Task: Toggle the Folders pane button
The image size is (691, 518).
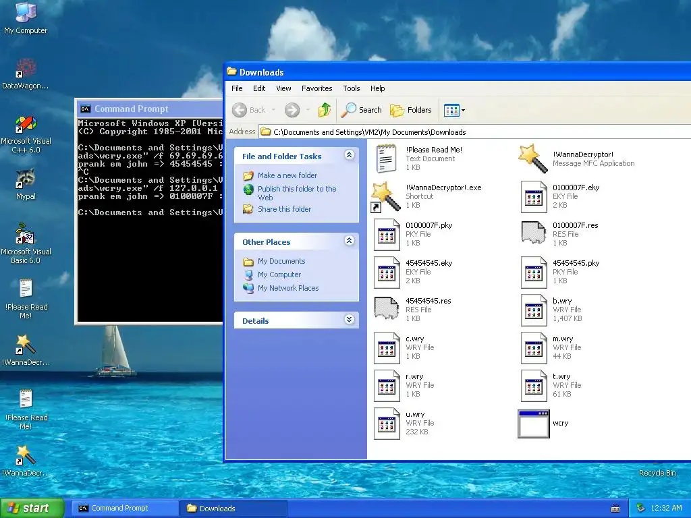Action: (411, 110)
